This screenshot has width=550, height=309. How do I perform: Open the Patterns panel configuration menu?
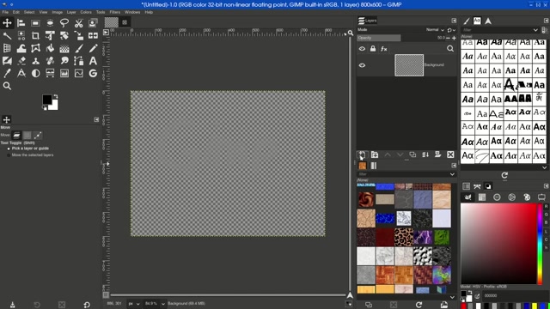[x=454, y=166]
